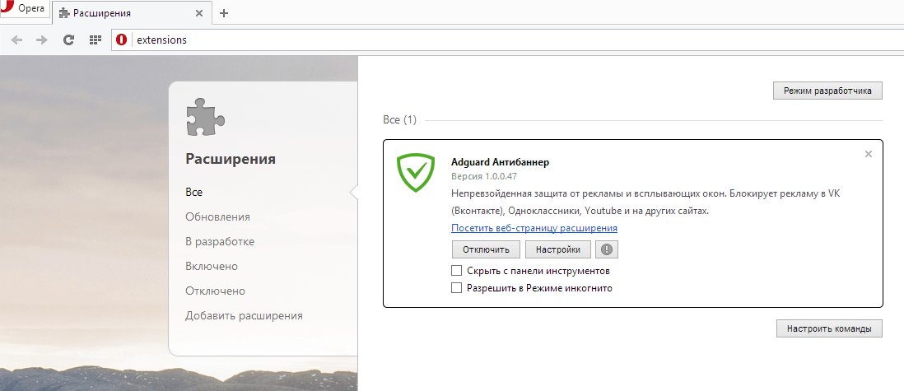Click the Adguard green shield icon
Image resolution: width=904 pixels, height=391 pixels.
[x=415, y=173]
